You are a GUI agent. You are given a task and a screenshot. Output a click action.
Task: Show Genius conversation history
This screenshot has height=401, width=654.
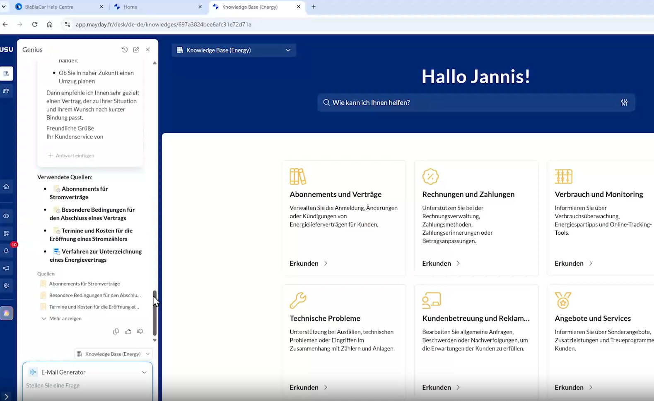pos(124,50)
